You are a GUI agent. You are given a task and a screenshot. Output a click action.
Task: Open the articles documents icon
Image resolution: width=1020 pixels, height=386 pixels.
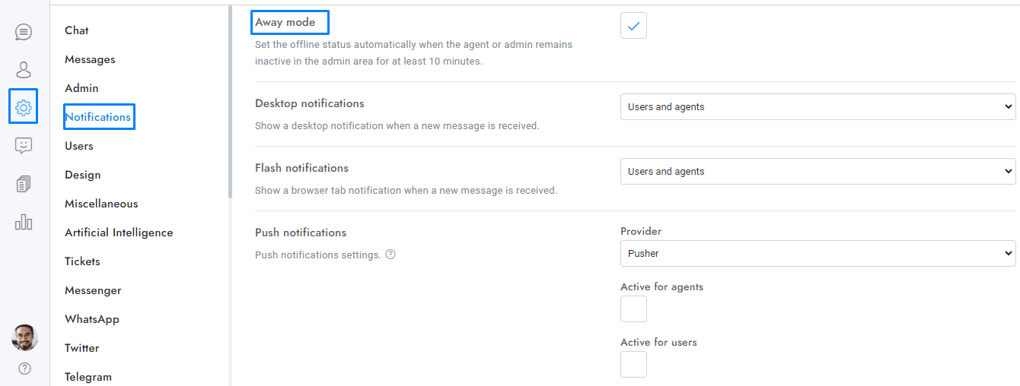tap(24, 184)
